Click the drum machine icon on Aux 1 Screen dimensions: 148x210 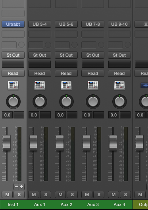click(40, 85)
